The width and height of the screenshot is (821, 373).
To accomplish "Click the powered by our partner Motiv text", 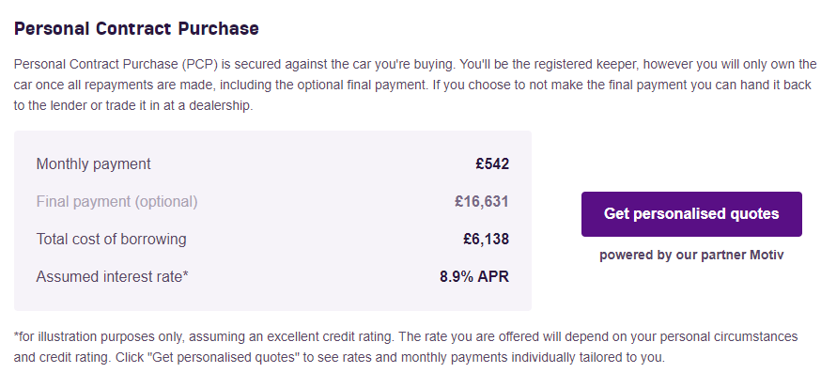I will pyautogui.click(x=691, y=256).
